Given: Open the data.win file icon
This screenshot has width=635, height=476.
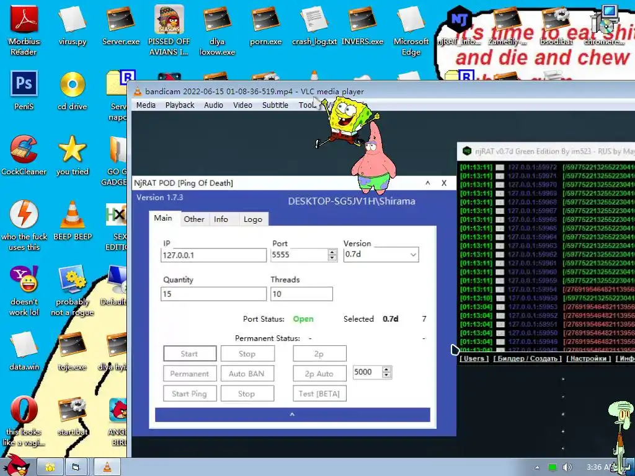Looking at the screenshot, I should pos(24,351).
